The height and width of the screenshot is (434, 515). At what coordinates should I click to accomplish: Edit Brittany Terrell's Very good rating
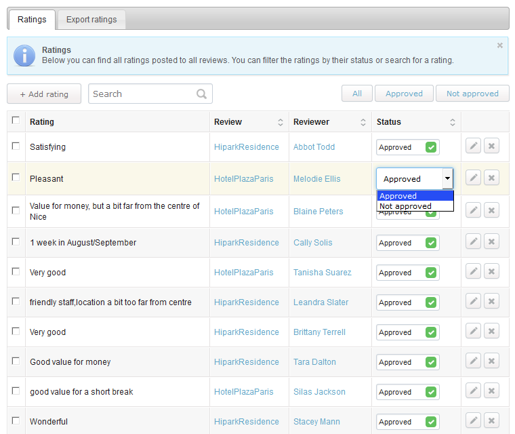pyautogui.click(x=473, y=331)
